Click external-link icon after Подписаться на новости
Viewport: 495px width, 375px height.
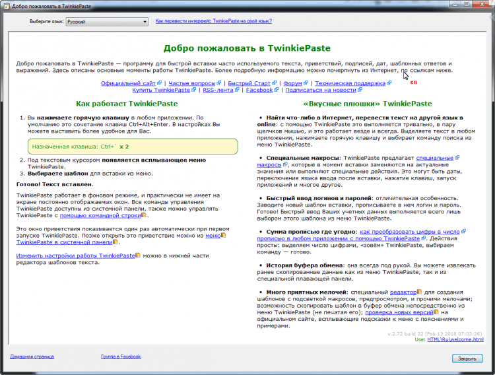360,90
